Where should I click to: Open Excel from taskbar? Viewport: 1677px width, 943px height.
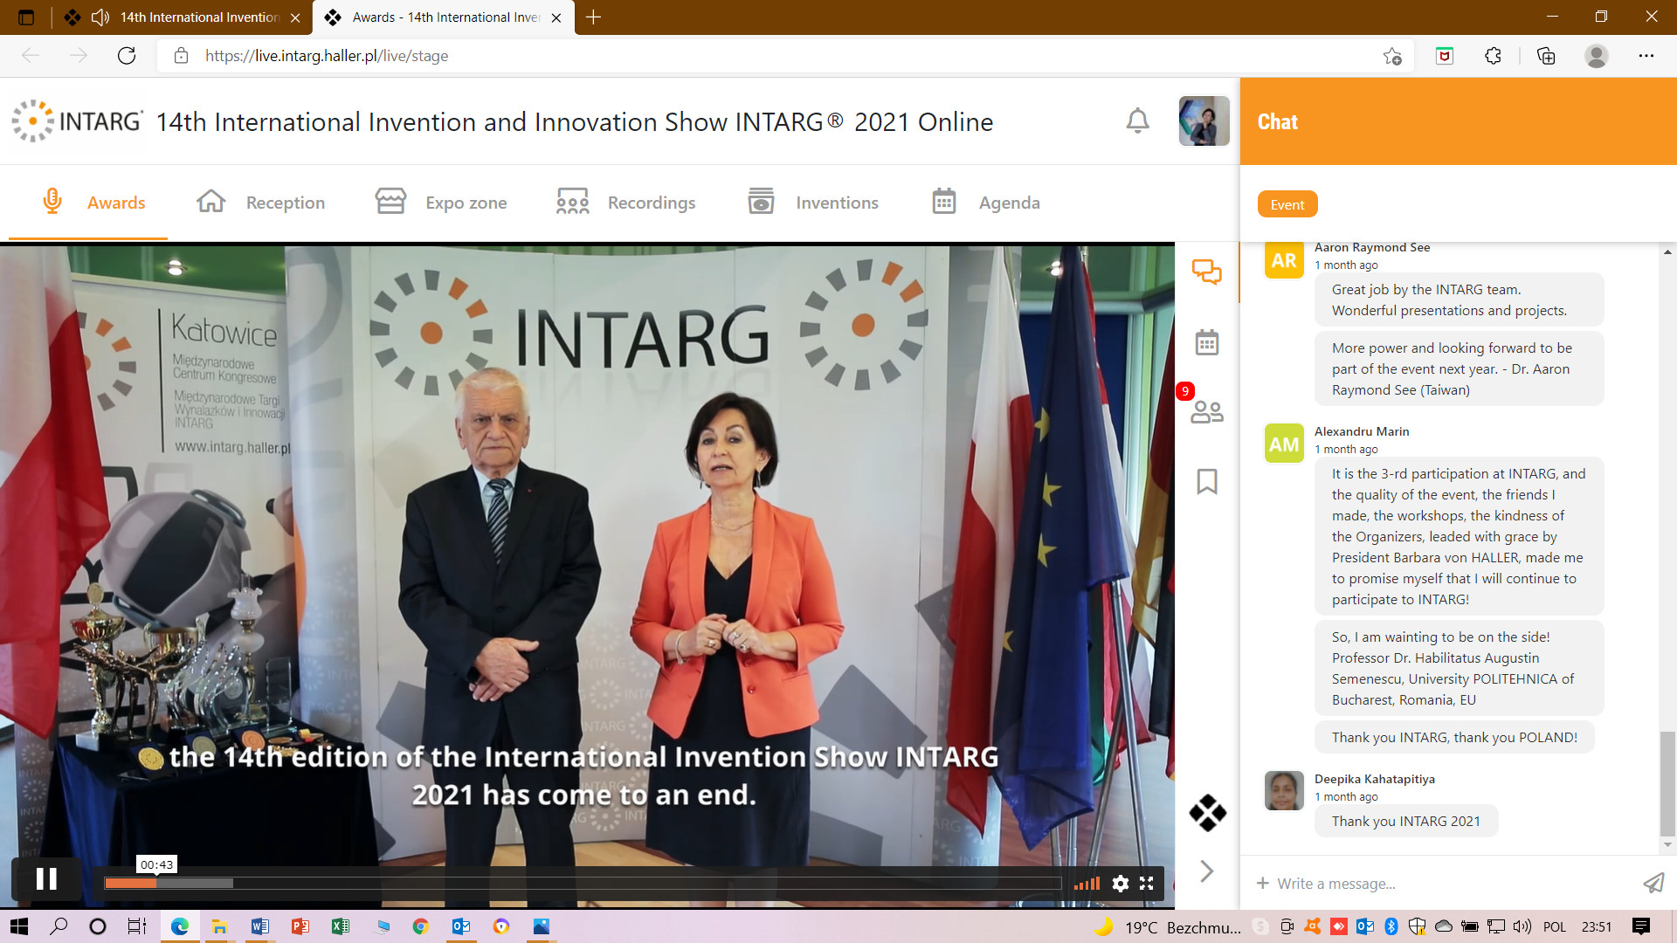[x=340, y=926]
